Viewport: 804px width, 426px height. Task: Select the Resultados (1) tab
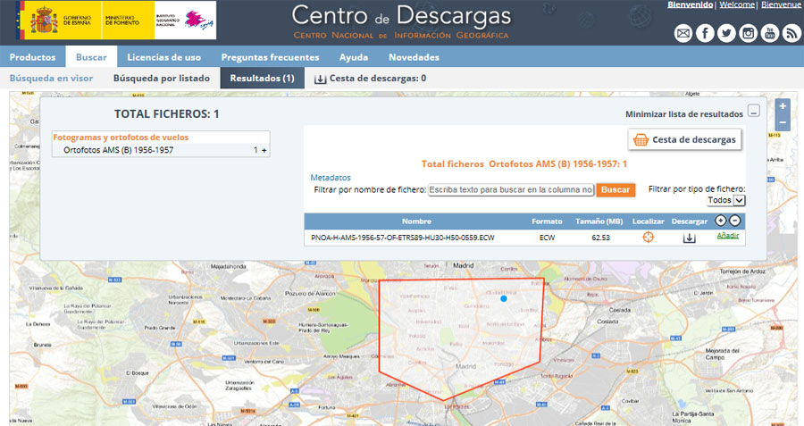coord(262,78)
